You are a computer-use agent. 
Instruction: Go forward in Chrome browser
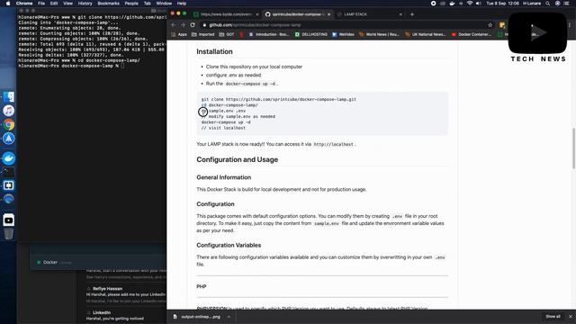pos(183,25)
